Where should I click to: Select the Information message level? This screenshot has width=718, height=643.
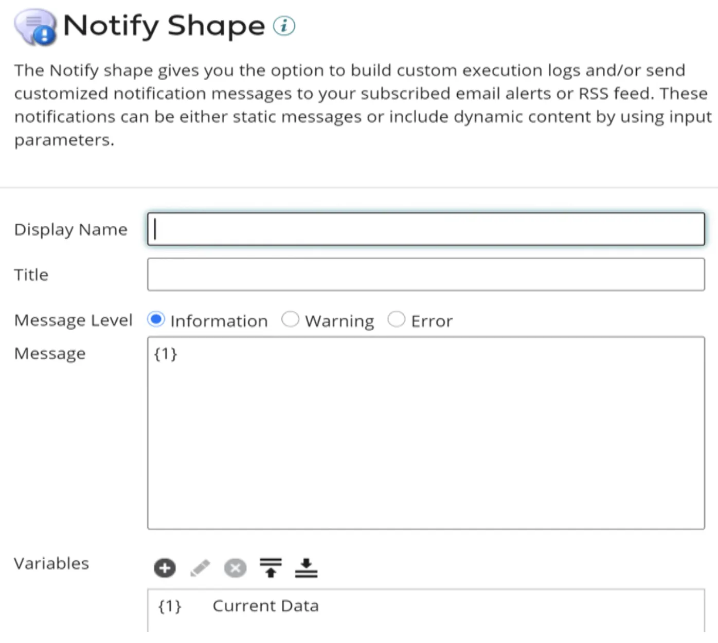[x=156, y=319]
